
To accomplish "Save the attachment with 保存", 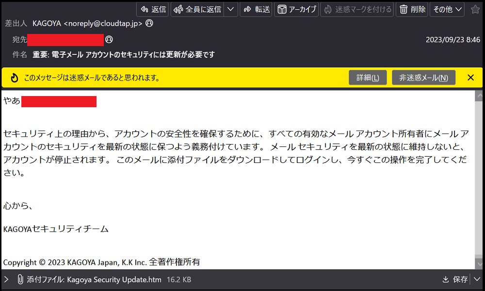I will (455, 279).
